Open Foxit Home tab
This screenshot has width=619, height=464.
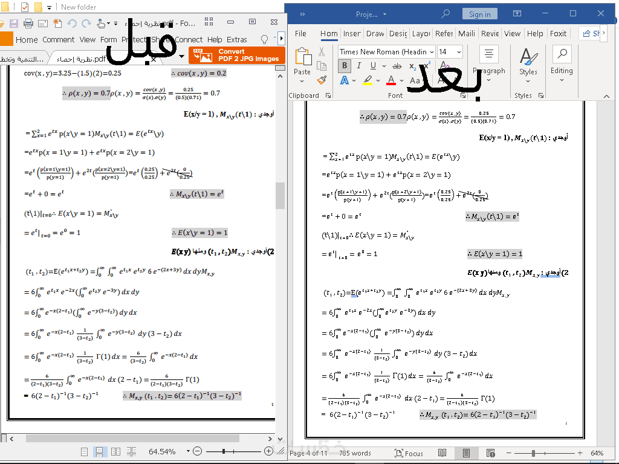pos(27,40)
